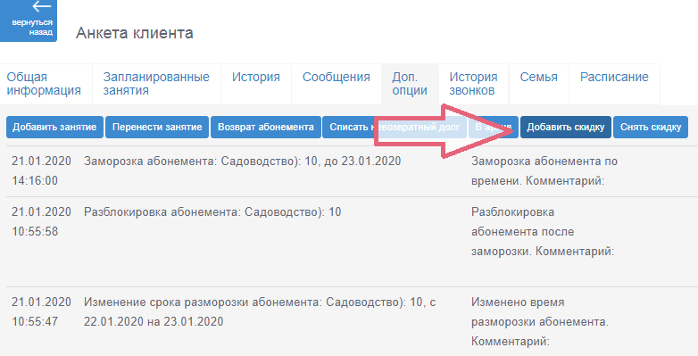Open the 'История звонков' tab
This screenshot has height=356, width=698.
click(473, 84)
